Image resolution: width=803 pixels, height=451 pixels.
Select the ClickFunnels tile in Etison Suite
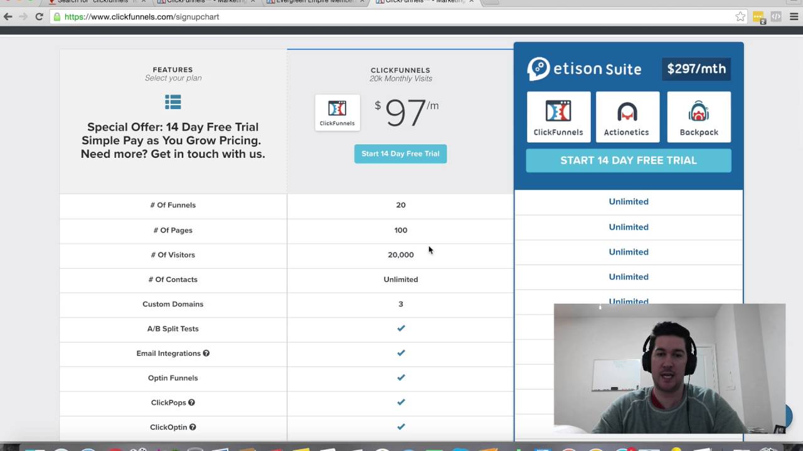coord(558,117)
